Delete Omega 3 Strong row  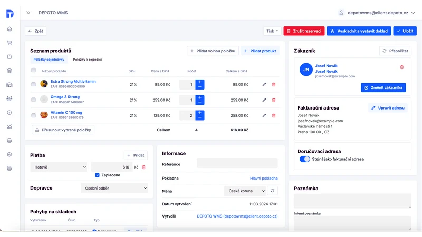(274, 100)
